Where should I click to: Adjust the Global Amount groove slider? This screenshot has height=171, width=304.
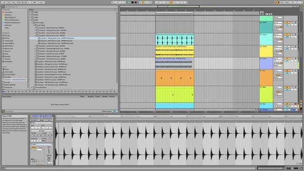[x=115, y=111]
